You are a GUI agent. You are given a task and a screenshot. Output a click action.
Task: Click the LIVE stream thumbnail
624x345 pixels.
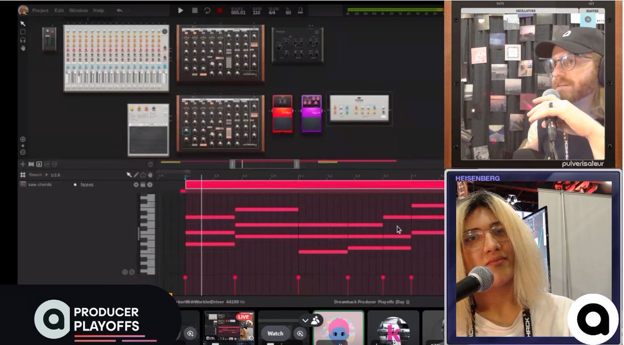(229, 327)
